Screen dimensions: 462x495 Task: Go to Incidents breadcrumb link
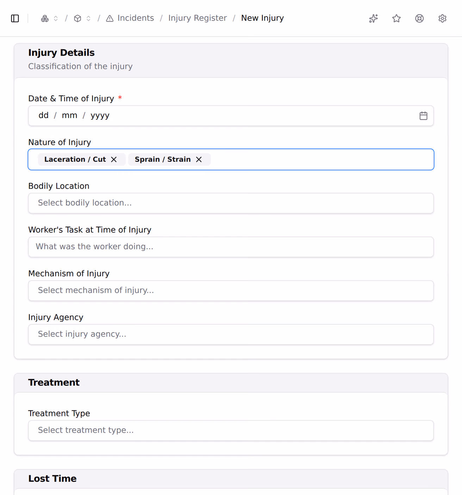click(136, 18)
